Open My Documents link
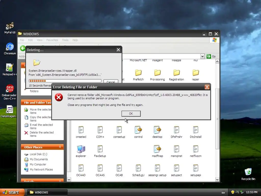The height and width of the screenshot is (196, 261). click(36, 159)
